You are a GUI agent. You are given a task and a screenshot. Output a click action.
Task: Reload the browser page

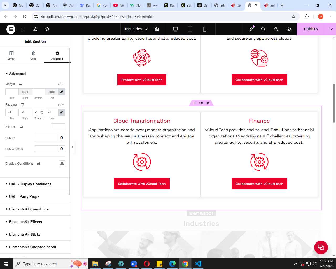[25, 17]
